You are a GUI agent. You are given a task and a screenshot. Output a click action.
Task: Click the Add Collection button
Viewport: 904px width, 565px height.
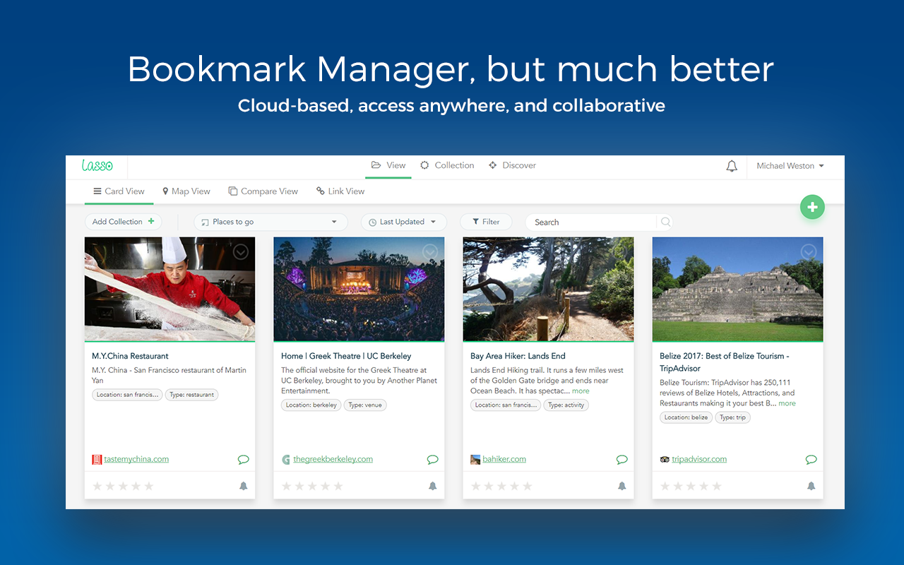click(123, 222)
